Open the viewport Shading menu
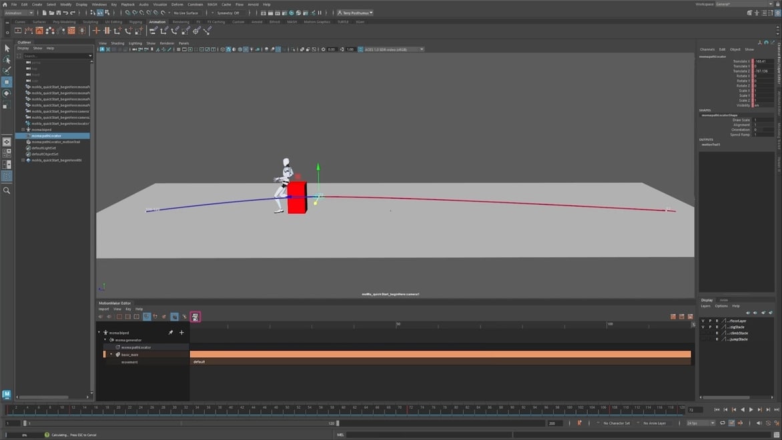The height and width of the screenshot is (440, 782). click(117, 43)
